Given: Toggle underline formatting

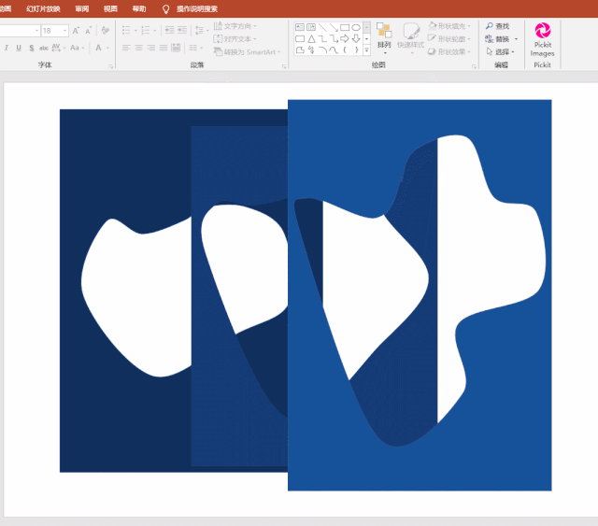Looking at the screenshot, I should point(19,48).
